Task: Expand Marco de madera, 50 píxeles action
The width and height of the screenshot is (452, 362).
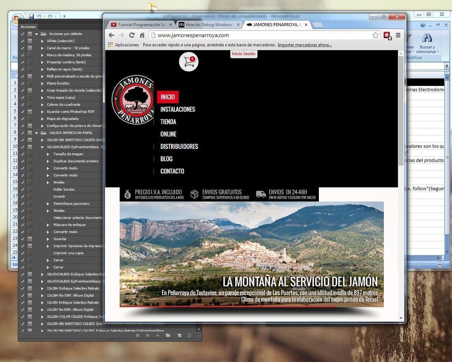Action: (42, 55)
